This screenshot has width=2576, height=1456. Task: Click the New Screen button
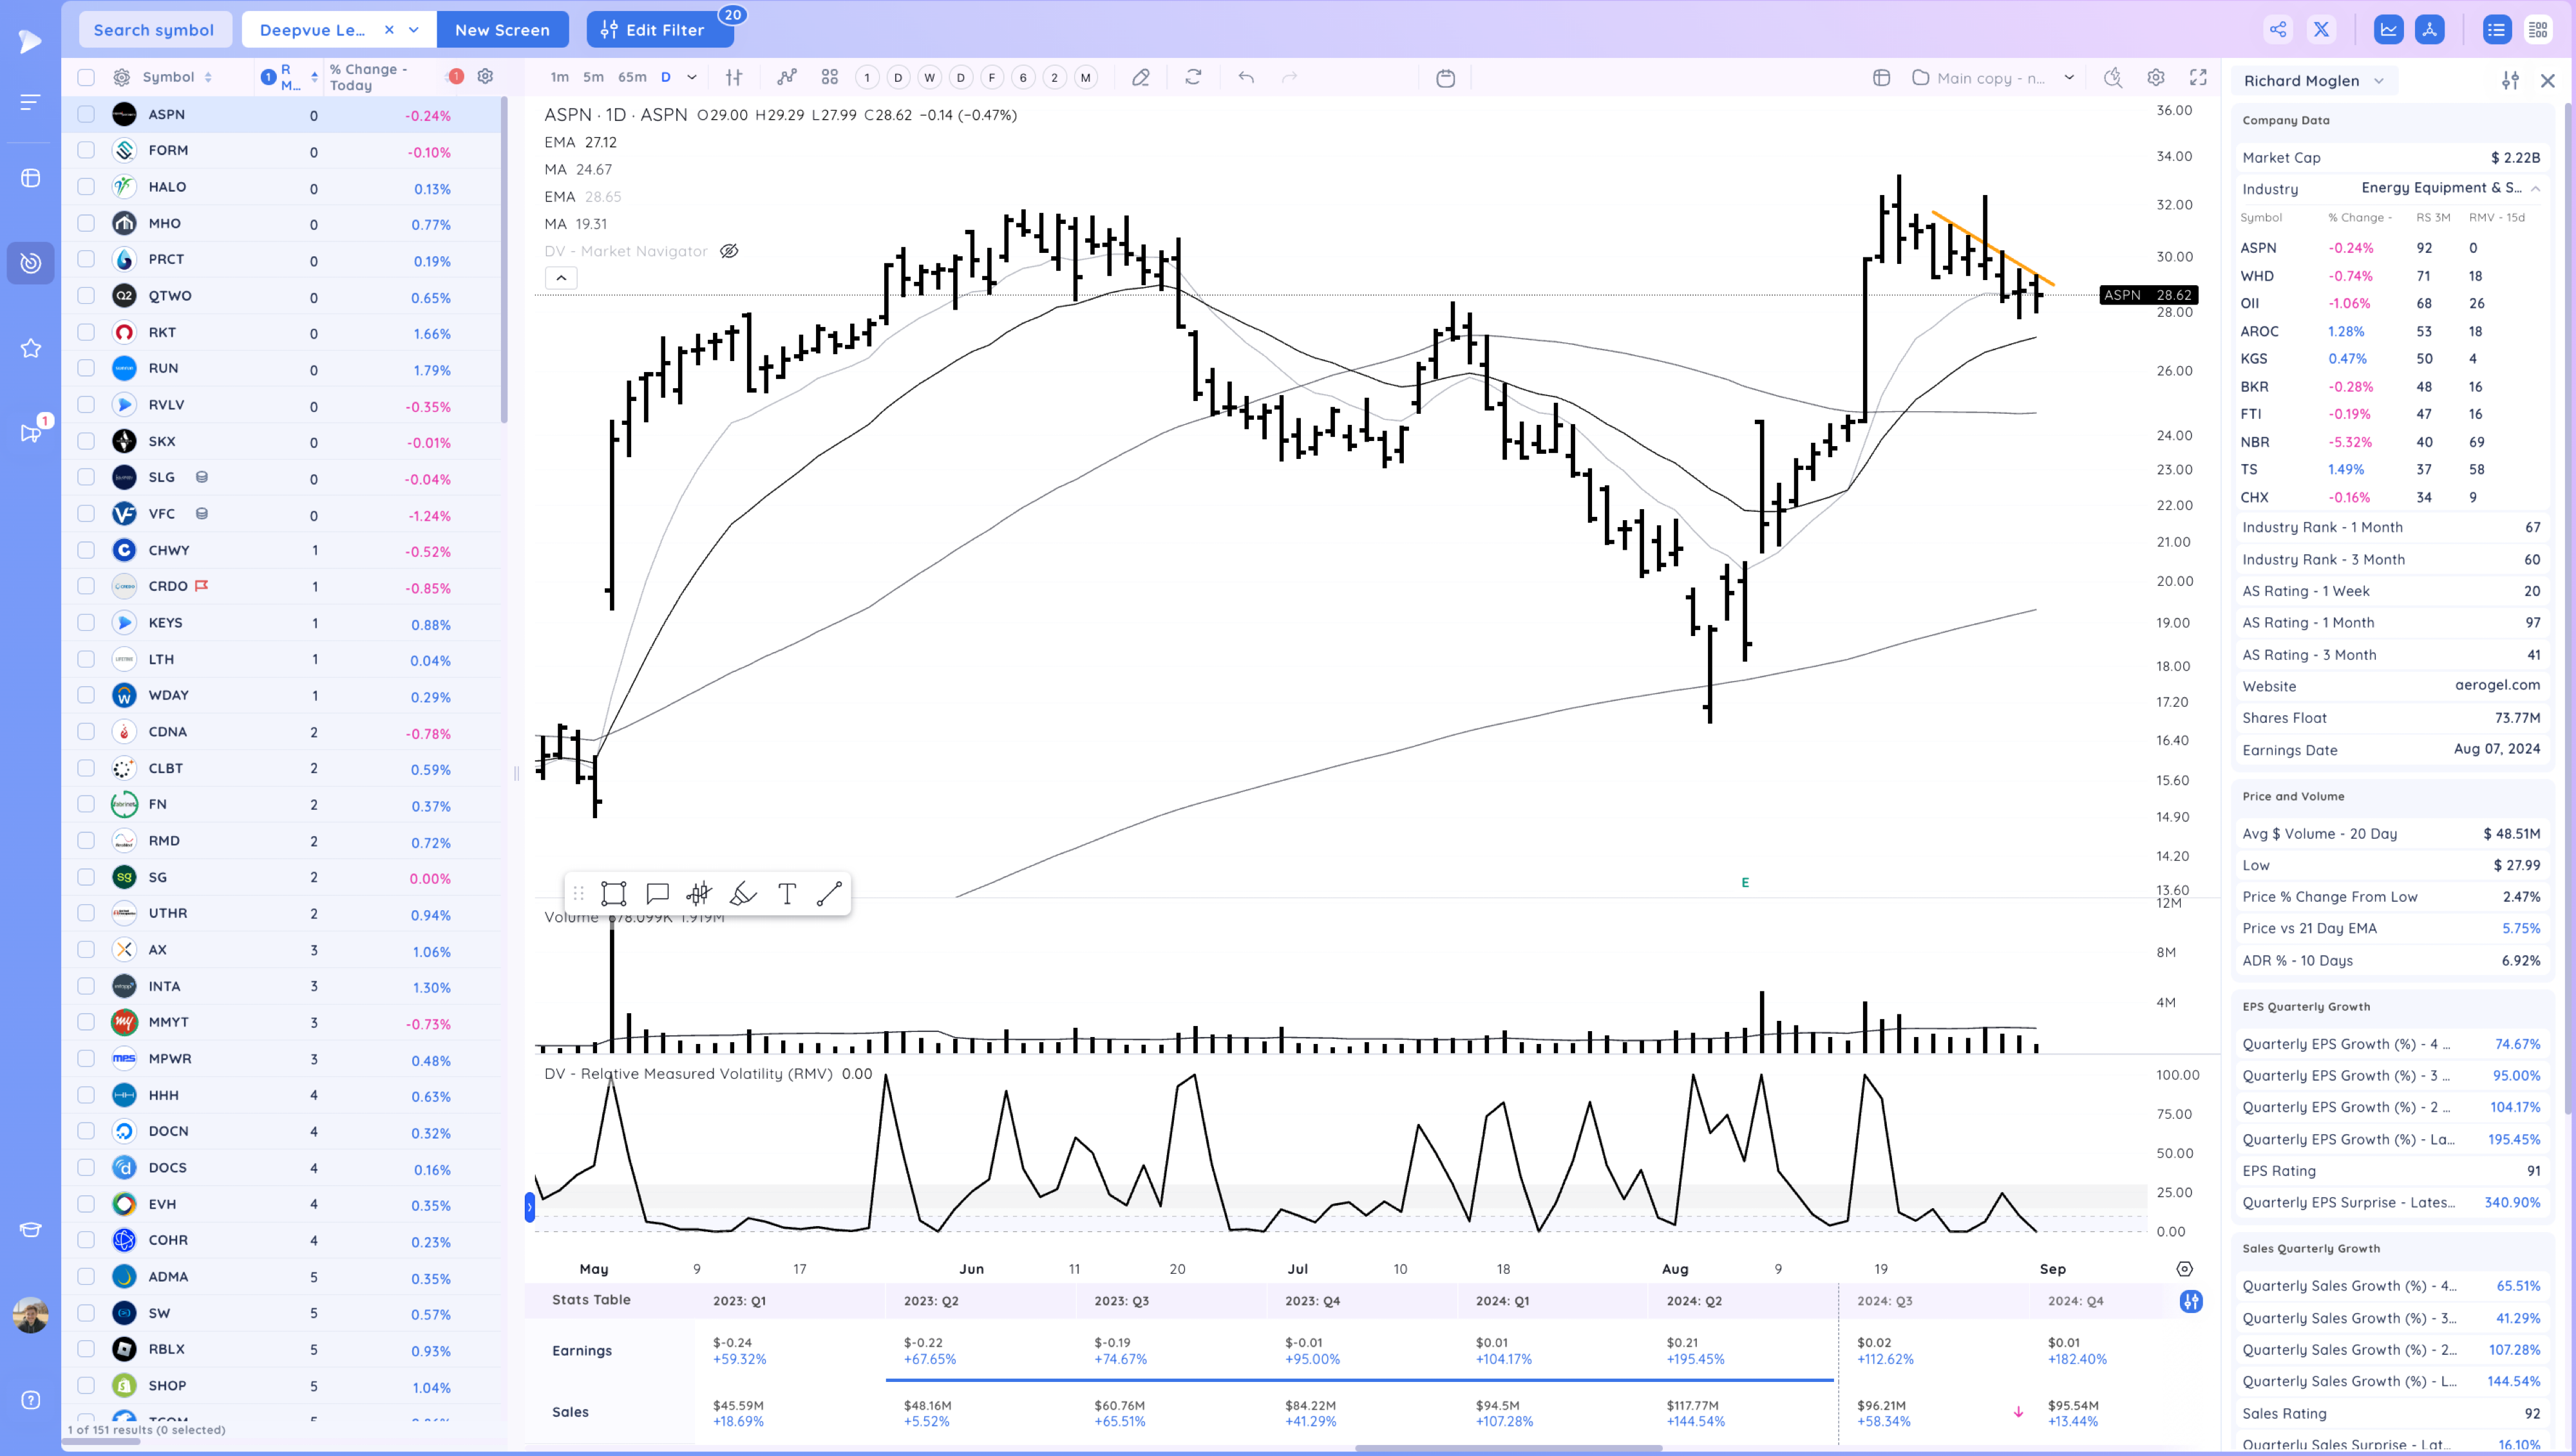[502, 30]
